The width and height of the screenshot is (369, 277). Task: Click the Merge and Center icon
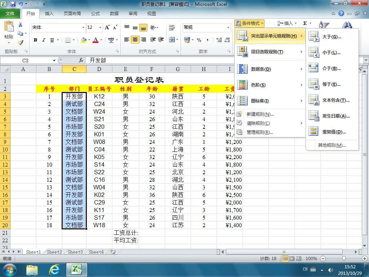click(172, 40)
